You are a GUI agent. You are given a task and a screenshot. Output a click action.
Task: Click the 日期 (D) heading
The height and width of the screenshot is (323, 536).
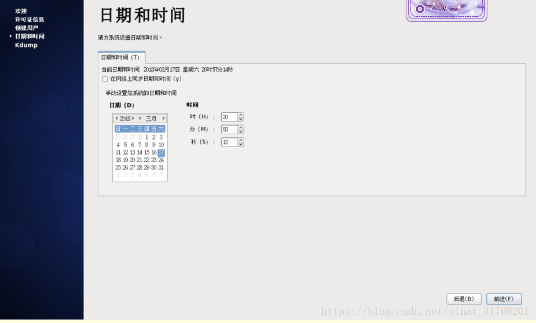[122, 105]
